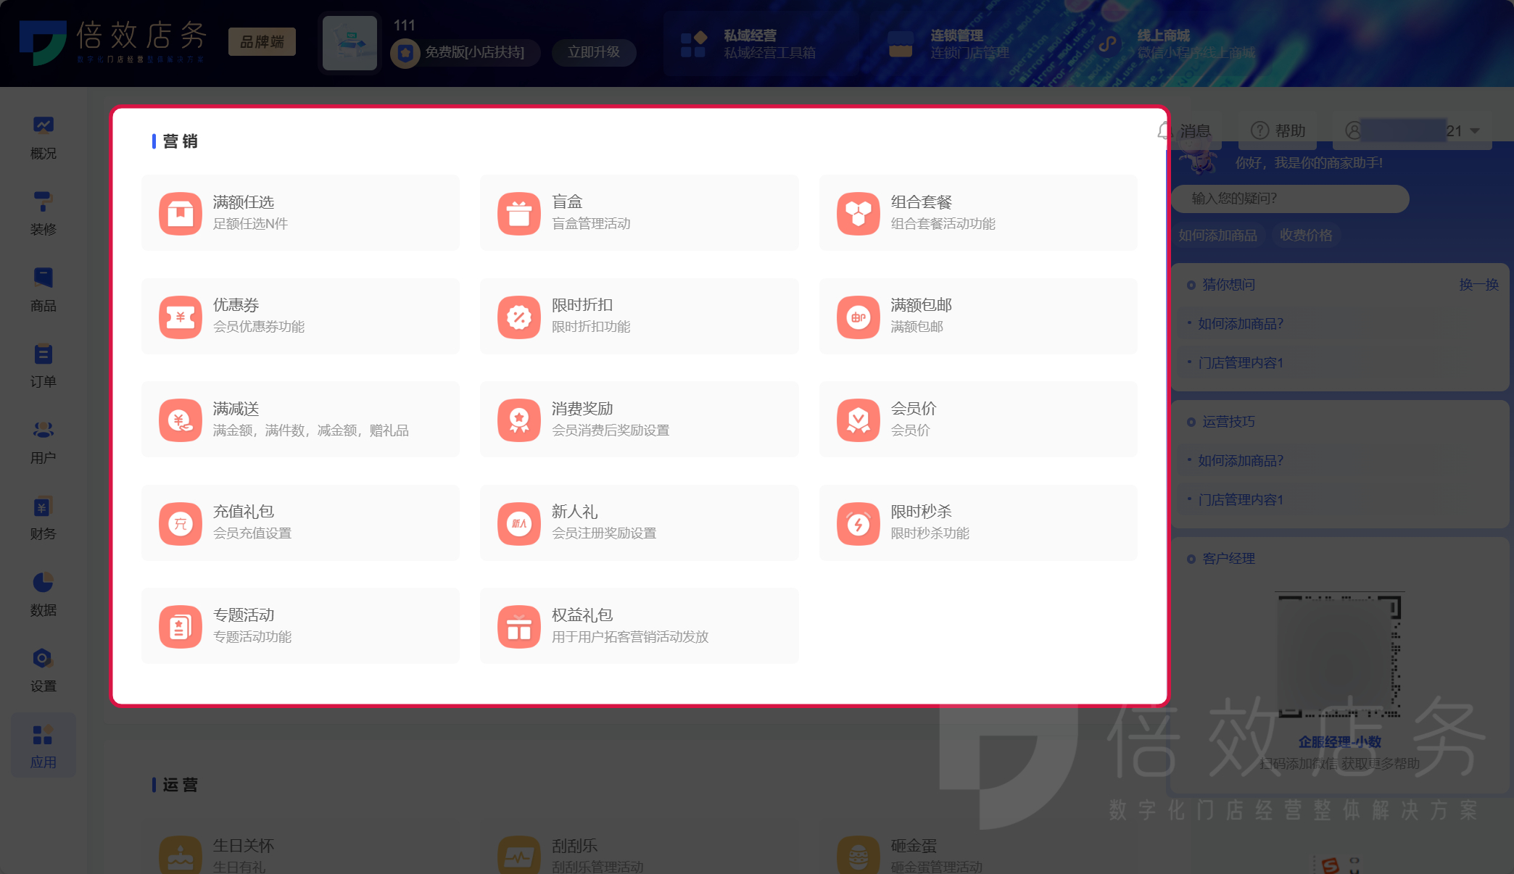Select the 商品 sidebar icon
This screenshot has width=1514, height=874.
pos(43,286)
